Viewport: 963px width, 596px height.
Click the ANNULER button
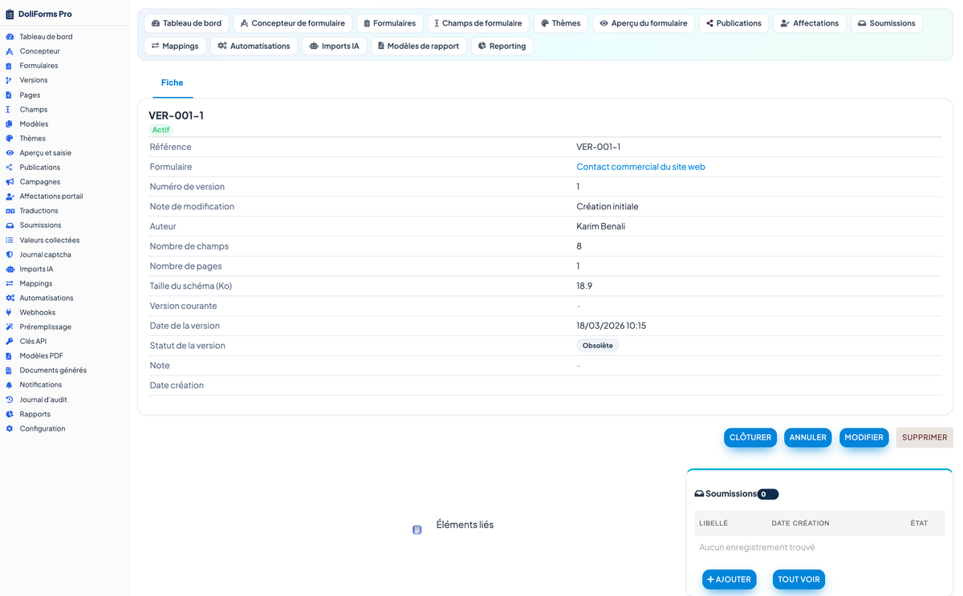807,437
